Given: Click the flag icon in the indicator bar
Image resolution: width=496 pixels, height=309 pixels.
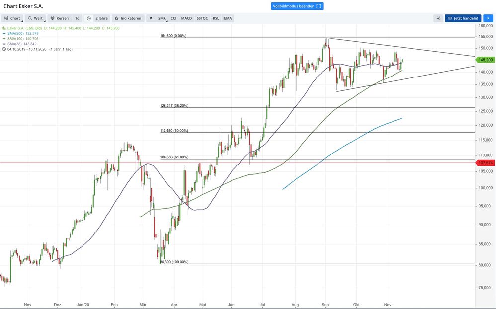Looking at the screenshot, I should [151, 18].
